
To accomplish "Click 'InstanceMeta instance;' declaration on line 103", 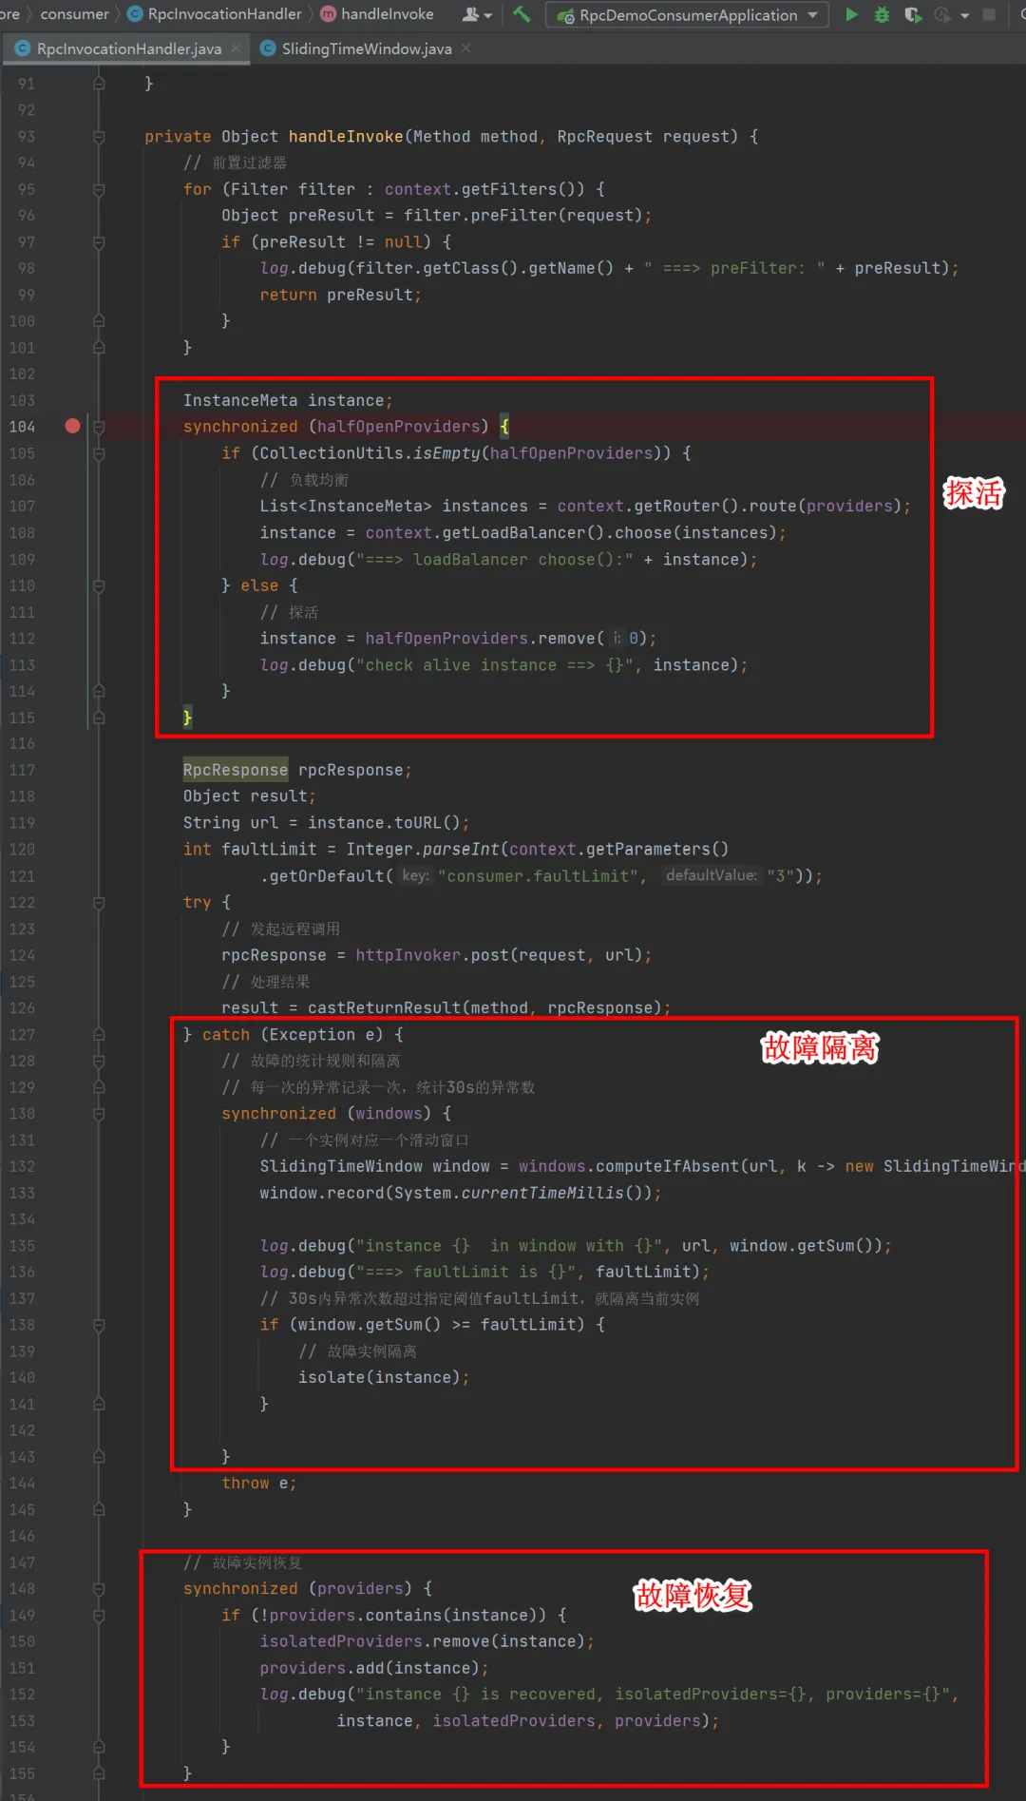I will [288, 400].
